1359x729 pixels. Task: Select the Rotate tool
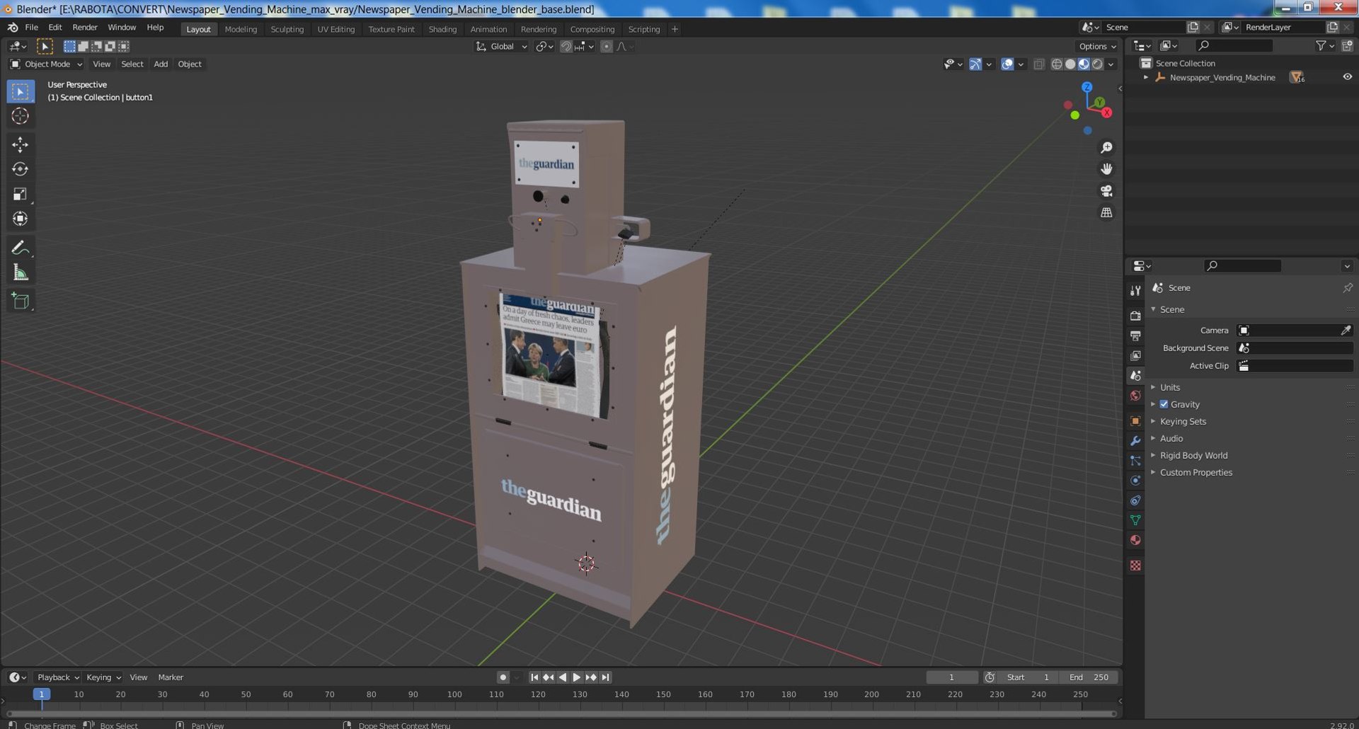pyautogui.click(x=20, y=169)
